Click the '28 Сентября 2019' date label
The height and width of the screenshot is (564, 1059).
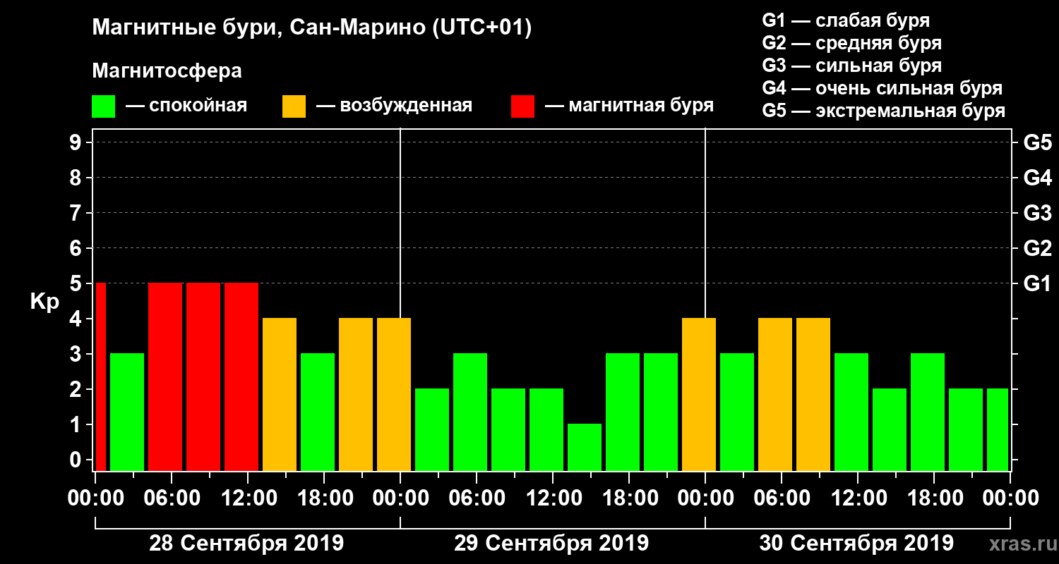(246, 543)
